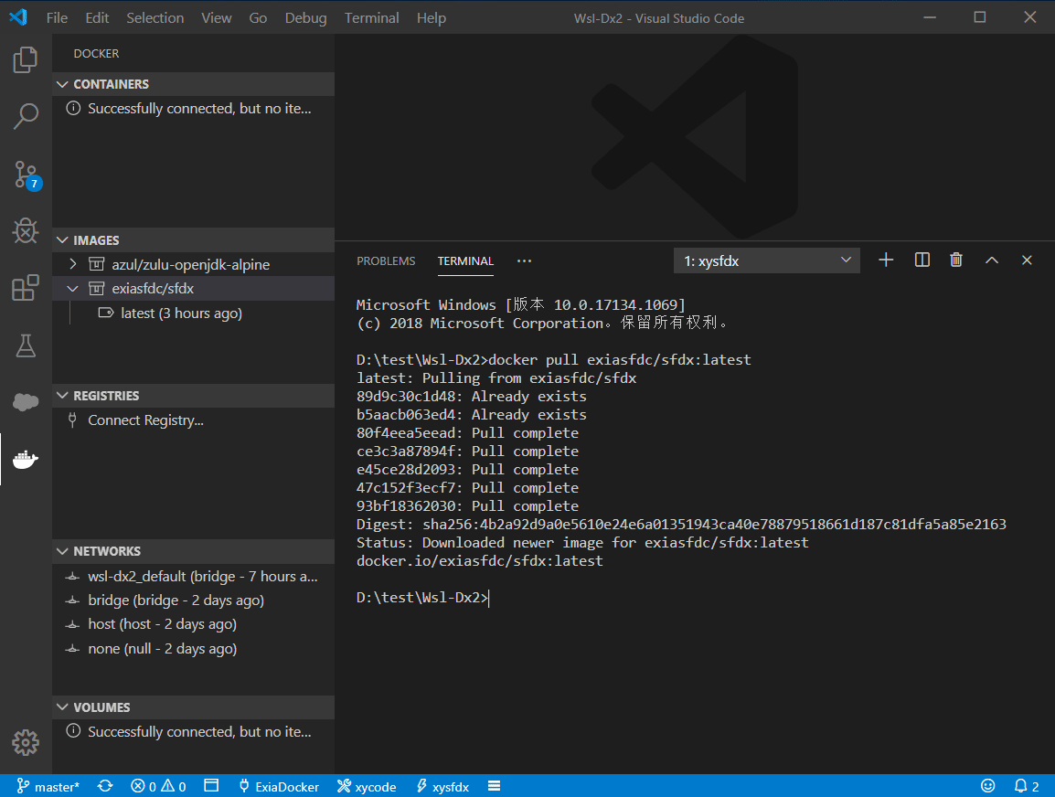
Task: Close the terminal panel
Action: 1027,260
